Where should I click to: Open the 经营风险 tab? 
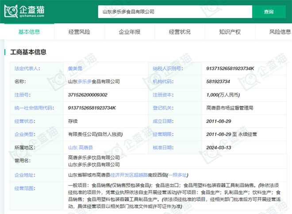point(79,32)
